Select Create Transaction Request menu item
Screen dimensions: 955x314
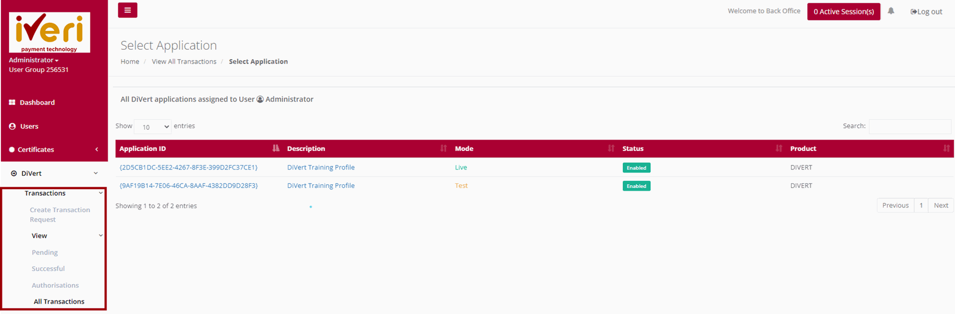60,215
